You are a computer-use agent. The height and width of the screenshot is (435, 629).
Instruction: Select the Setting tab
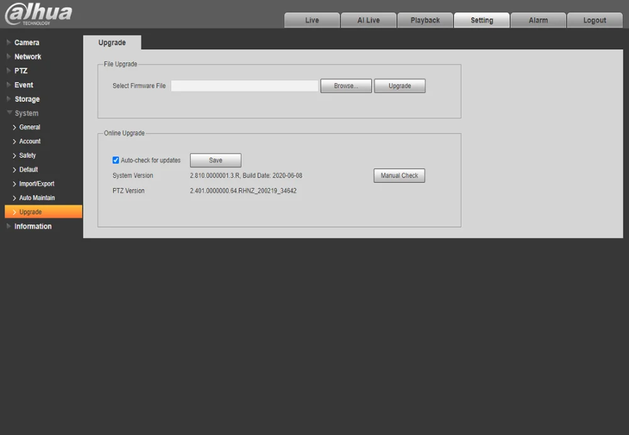tap(481, 20)
